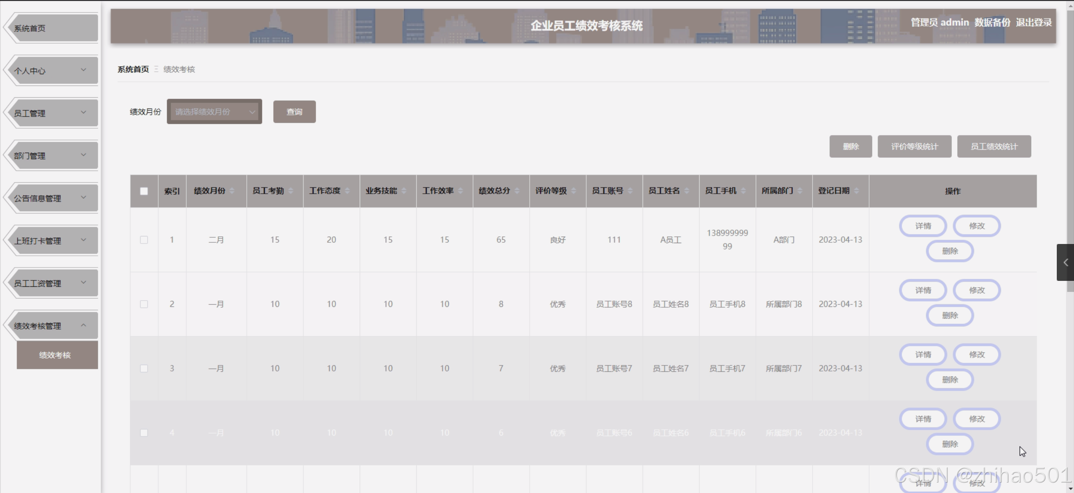Click the 查询 search button
1074x493 pixels.
coord(294,112)
